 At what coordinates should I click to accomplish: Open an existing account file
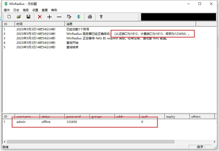(19, 17)
